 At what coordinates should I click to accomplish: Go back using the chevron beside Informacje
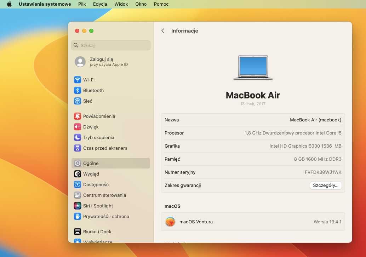pos(163,31)
